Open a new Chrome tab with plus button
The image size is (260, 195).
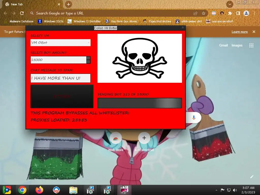69,4
